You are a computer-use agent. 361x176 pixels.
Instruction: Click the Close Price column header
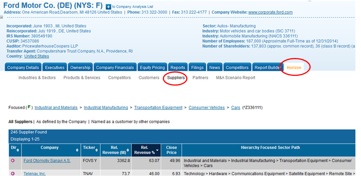pos(171,150)
